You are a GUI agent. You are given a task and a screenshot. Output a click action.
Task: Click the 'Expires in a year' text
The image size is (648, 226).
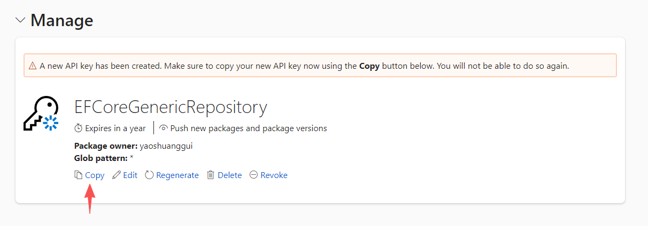coord(116,128)
